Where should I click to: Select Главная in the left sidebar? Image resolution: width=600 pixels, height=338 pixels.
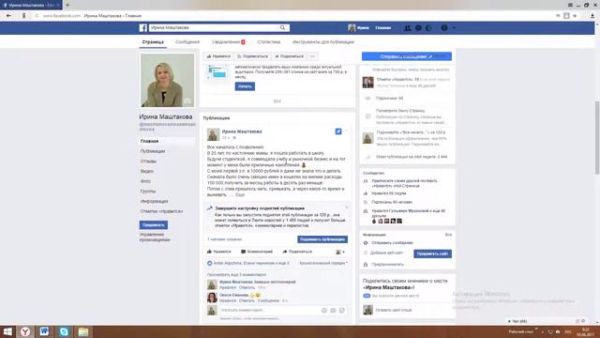(149, 142)
